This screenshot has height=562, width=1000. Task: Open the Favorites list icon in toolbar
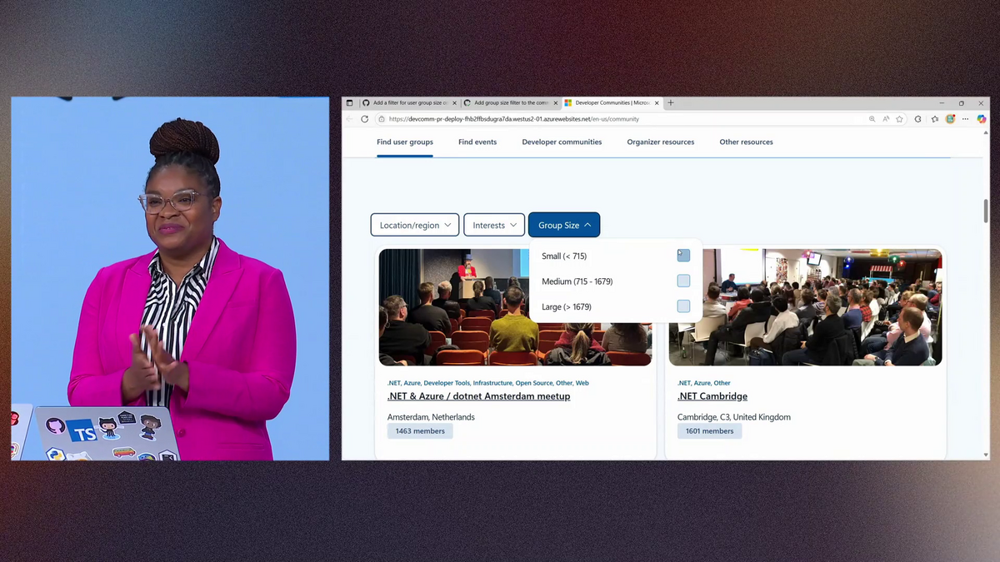[x=935, y=119]
